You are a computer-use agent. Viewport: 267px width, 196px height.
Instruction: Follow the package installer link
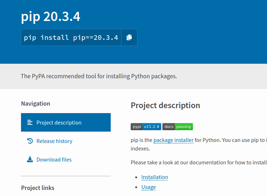tap(173, 140)
